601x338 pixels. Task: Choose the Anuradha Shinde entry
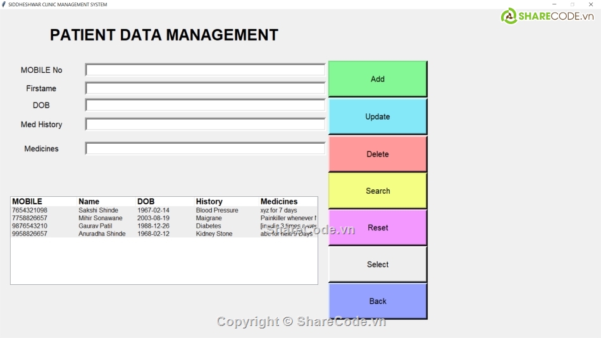coord(102,234)
